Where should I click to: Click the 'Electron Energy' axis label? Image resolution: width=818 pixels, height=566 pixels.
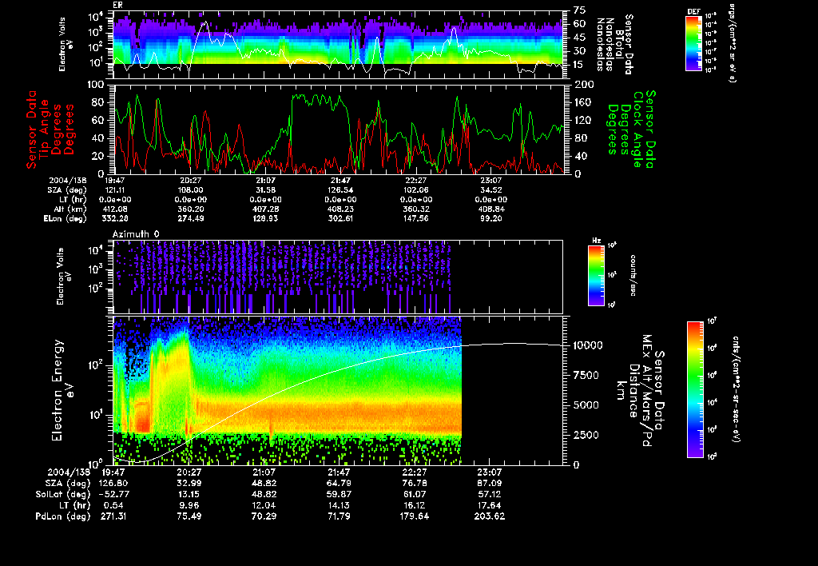point(58,390)
